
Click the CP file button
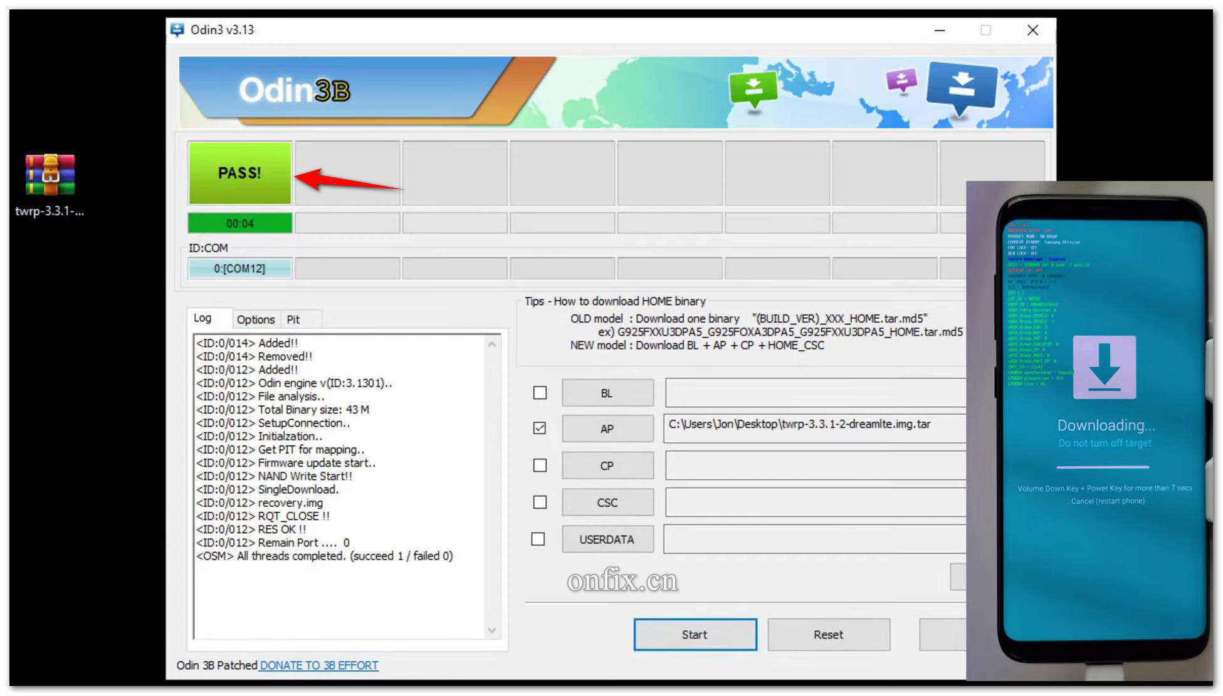coord(607,465)
